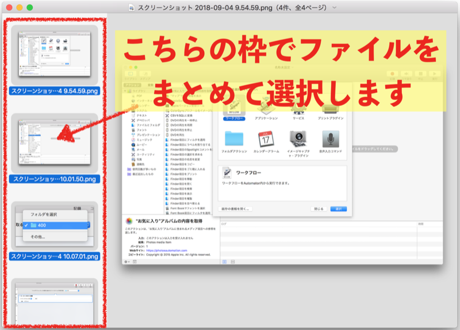Click the Photos flower icon beside the action title
Viewport: 460px width, 330px height.
pyautogui.click(x=129, y=221)
